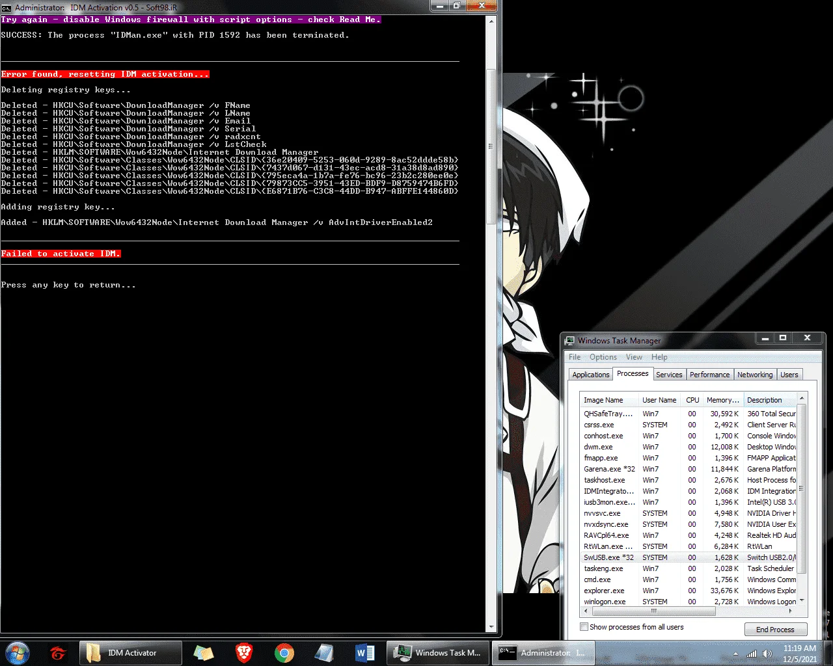Click the Brave browser taskbar icon
Screen dimensions: 833x666
coord(244,652)
